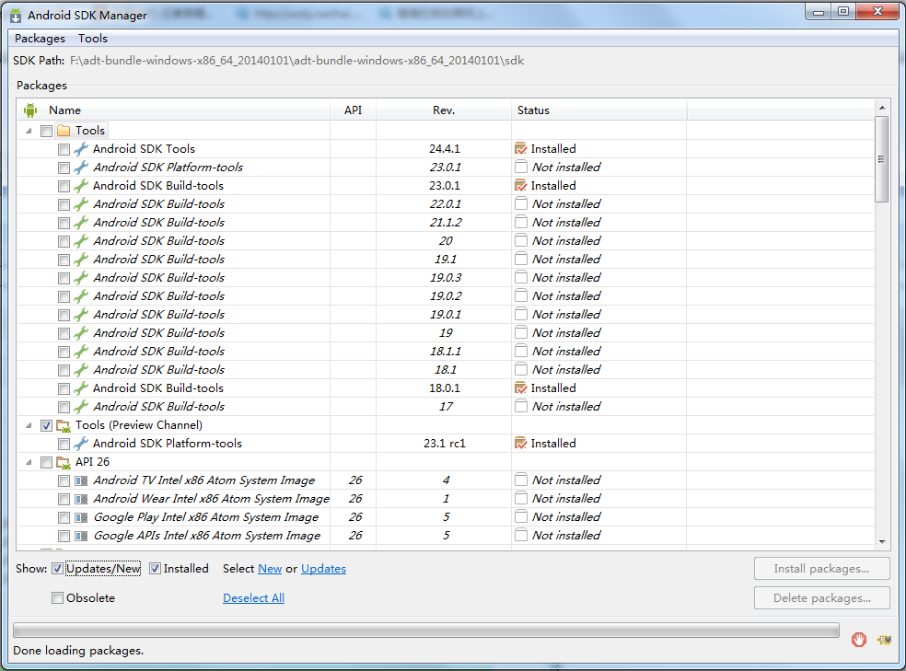Click the package list scroll down arrow
Image resolution: width=906 pixels, height=671 pixels.
882,541
